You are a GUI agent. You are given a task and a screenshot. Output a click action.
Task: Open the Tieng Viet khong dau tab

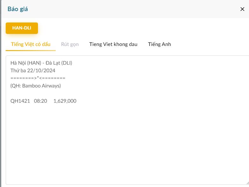pyautogui.click(x=113, y=44)
